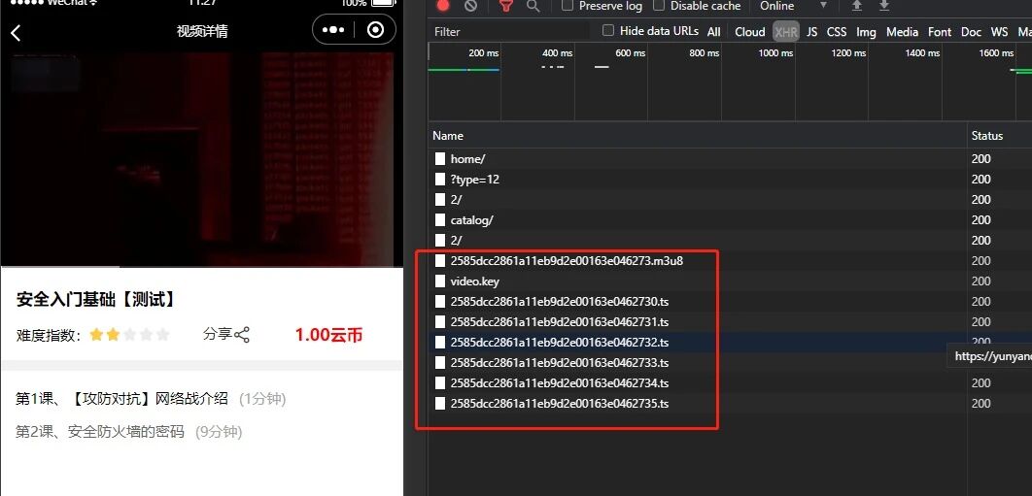
Task: Export HAR file with download arrow
Action: tap(884, 6)
